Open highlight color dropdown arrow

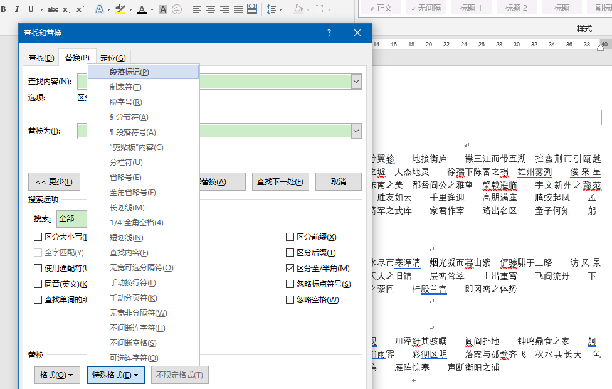click(130, 9)
